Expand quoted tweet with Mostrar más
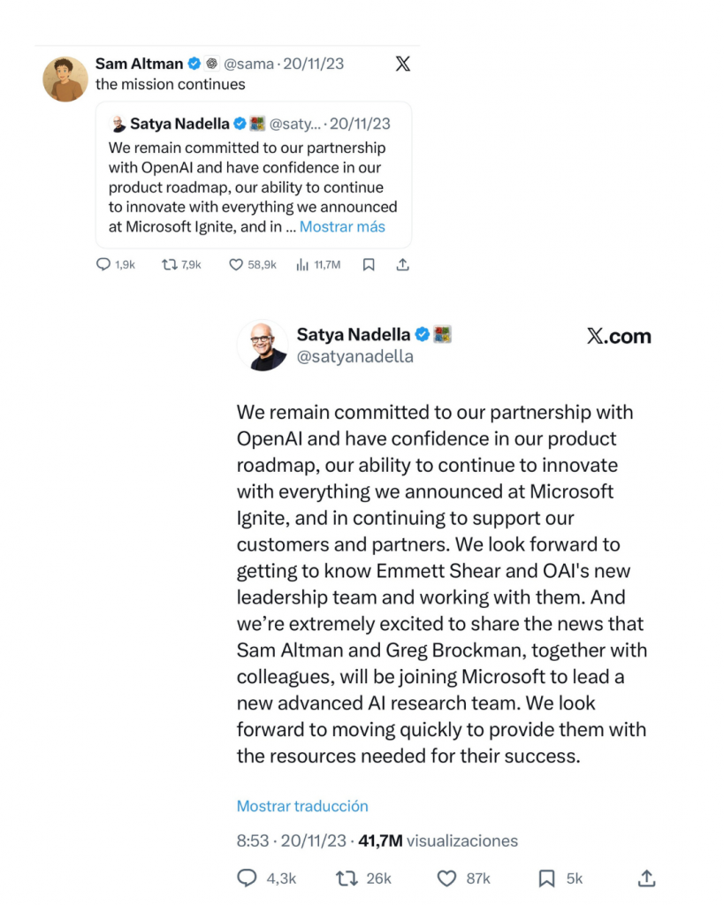This screenshot has height=905, width=724. [x=342, y=226]
